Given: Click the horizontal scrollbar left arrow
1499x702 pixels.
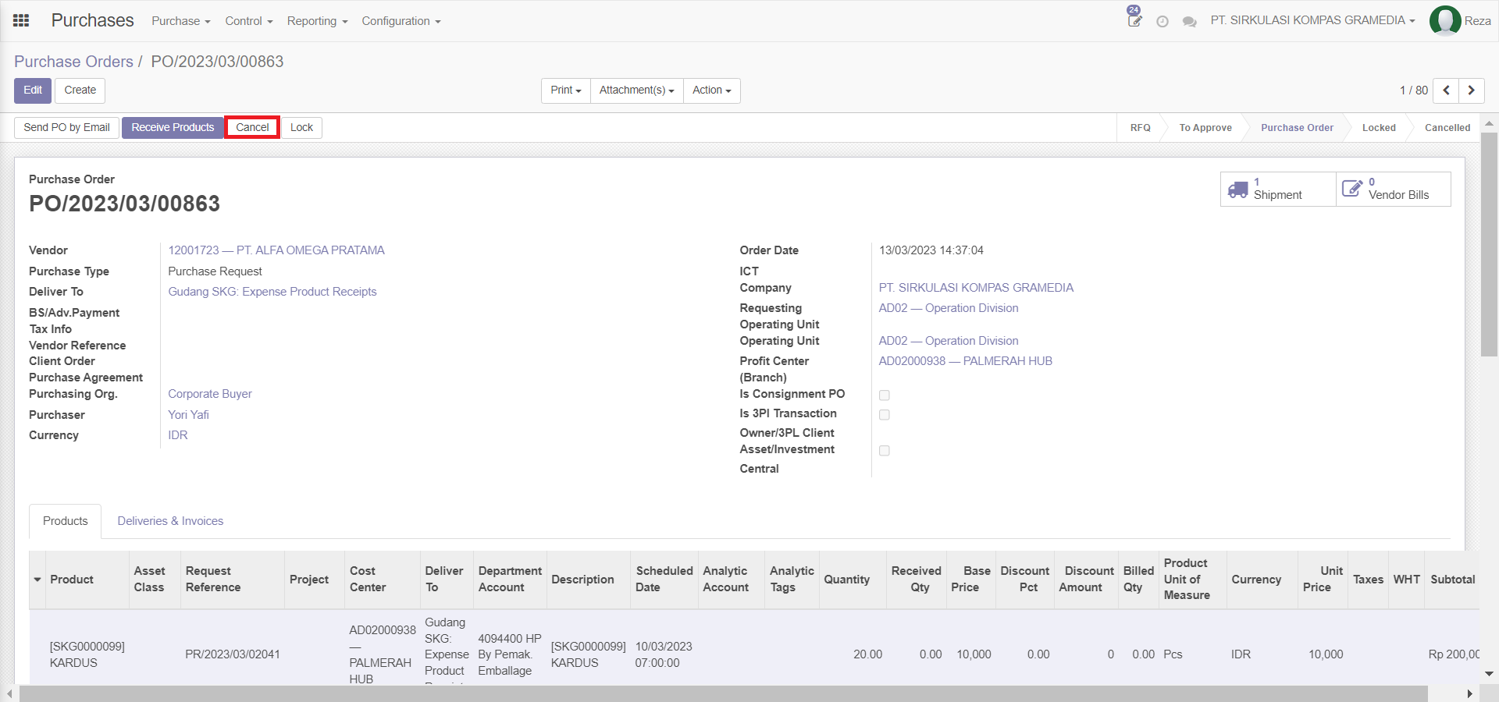Looking at the screenshot, I should tap(9, 693).
